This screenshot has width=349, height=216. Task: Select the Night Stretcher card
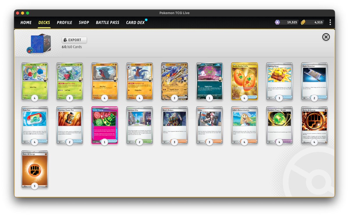tap(314, 81)
